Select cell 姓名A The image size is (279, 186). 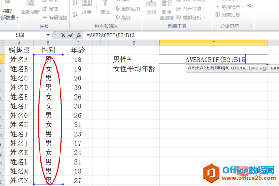coord(19,60)
